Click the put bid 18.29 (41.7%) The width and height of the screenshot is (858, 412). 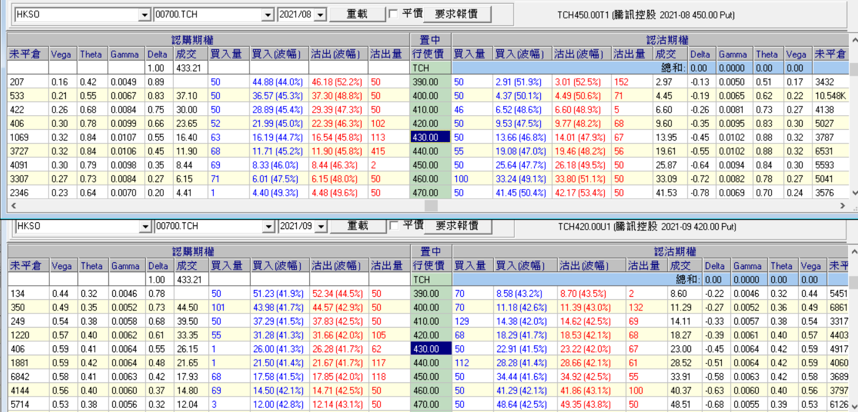click(522, 336)
